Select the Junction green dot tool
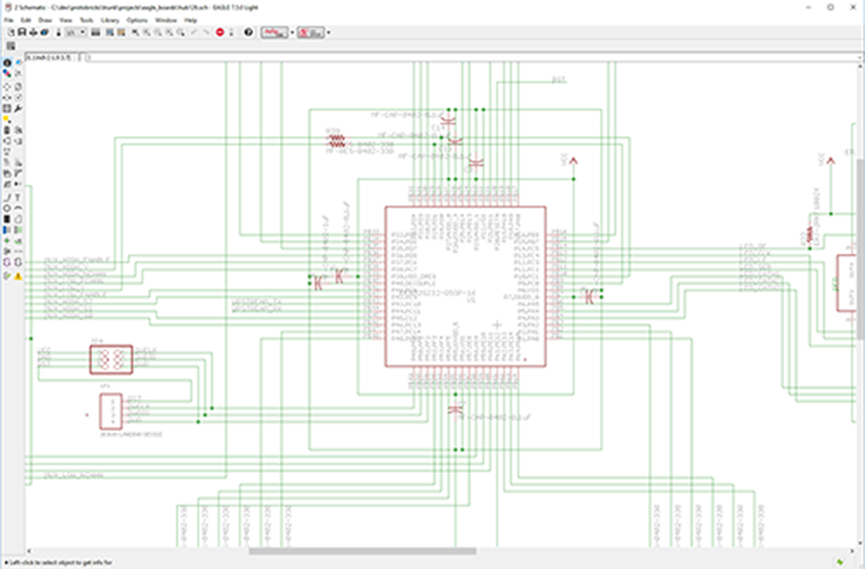865x569 pixels. pyautogui.click(x=7, y=241)
